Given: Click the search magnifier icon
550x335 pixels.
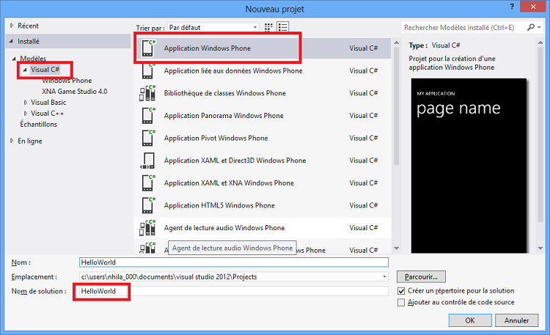Looking at the screenshot, I should click(x=531, y=27).
